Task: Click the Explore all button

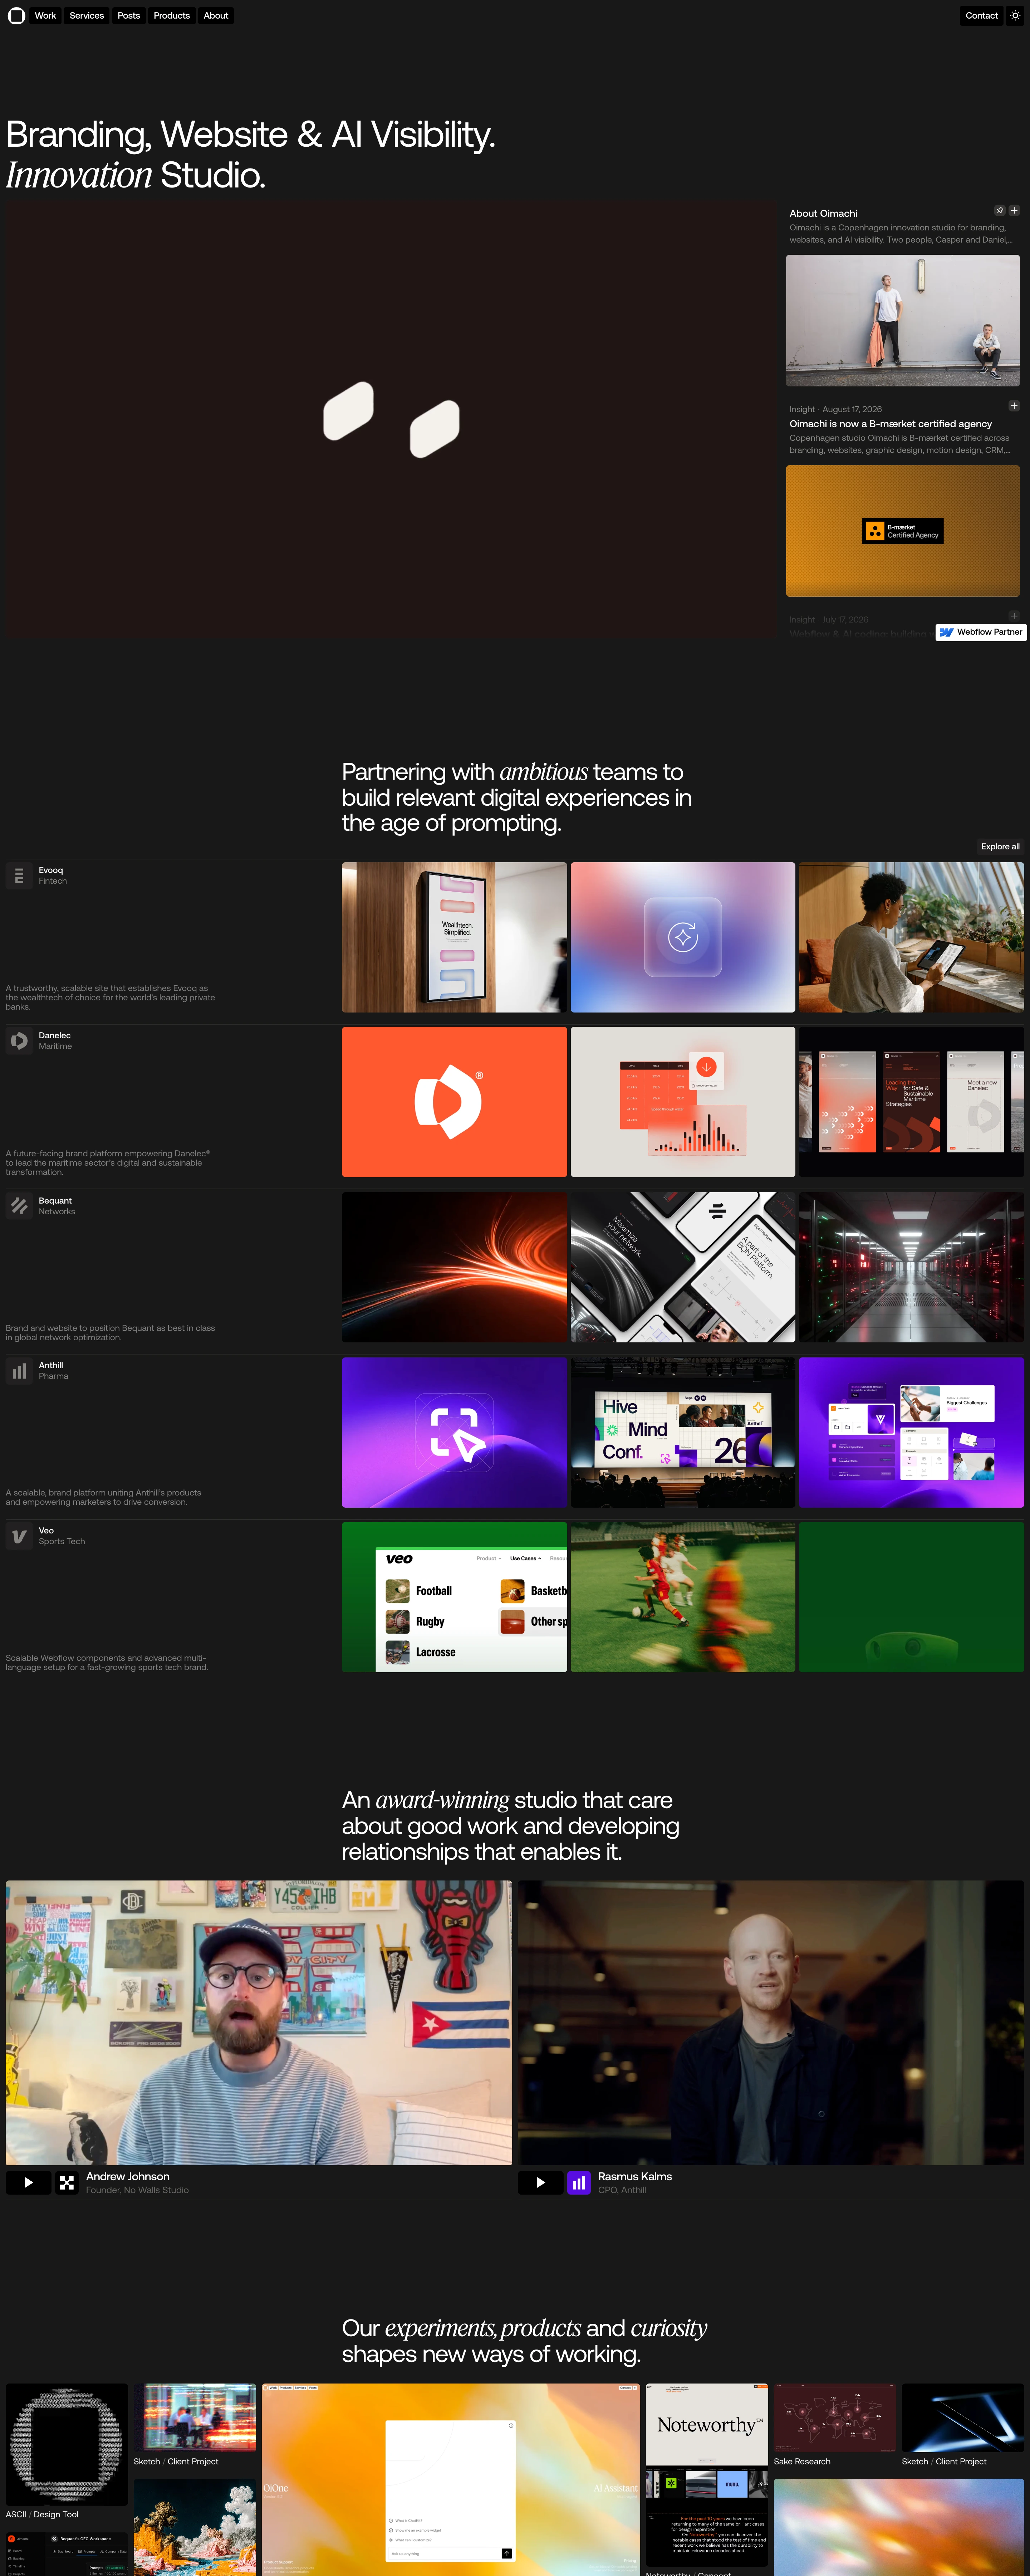Action: [x=1000, y=847]
